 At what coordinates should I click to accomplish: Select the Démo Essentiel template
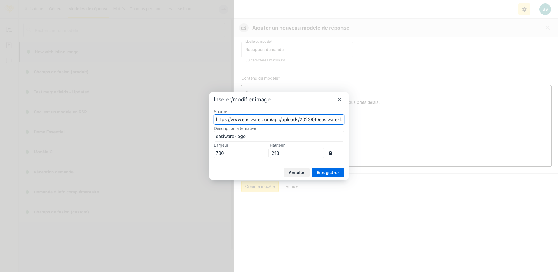coord(49,132)
